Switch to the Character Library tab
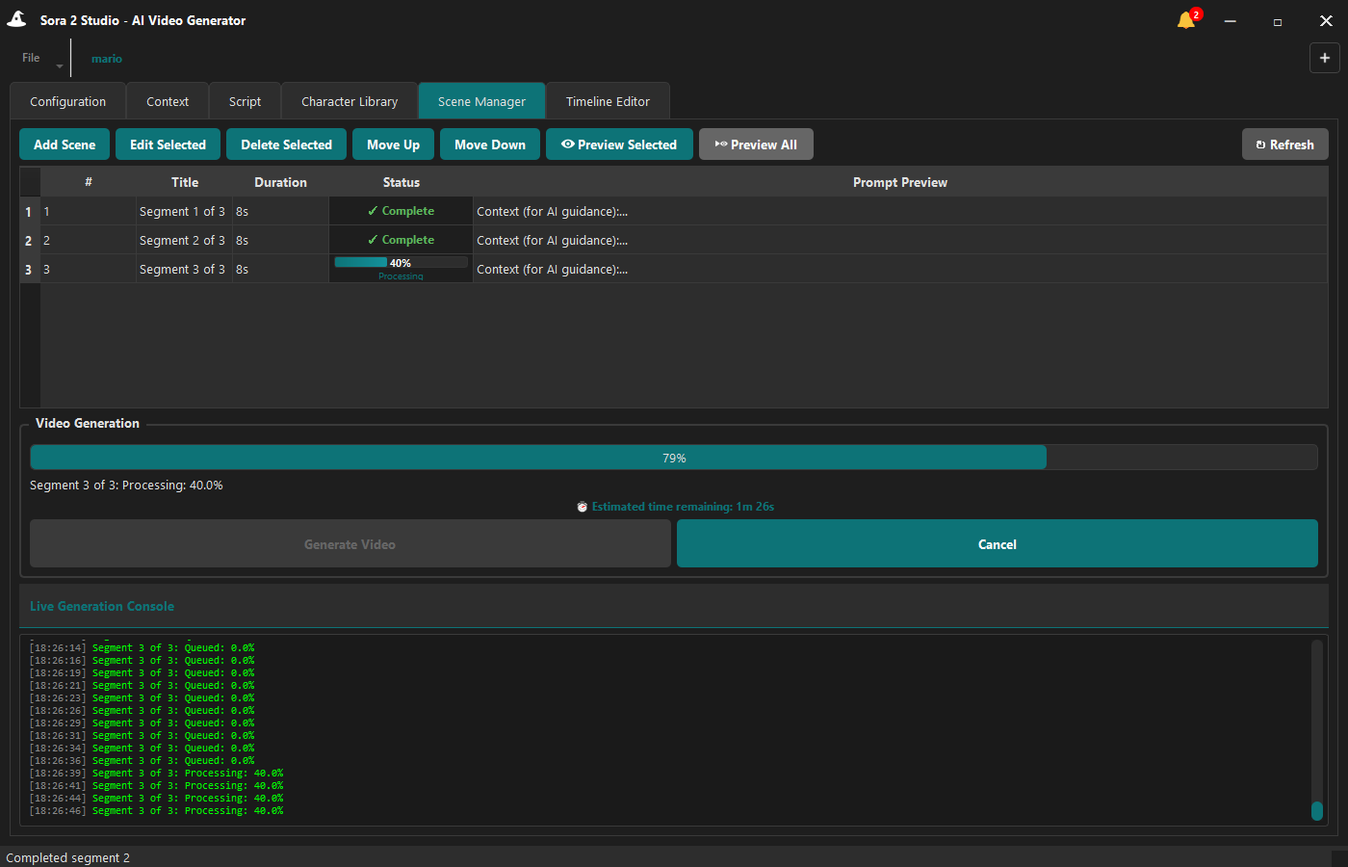This screenshot has width=1348, height=867. pos(350,101)
